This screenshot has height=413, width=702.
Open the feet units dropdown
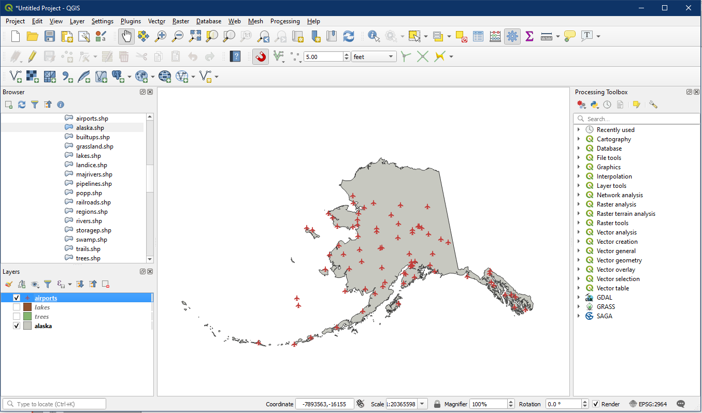(x=374, y=57)
